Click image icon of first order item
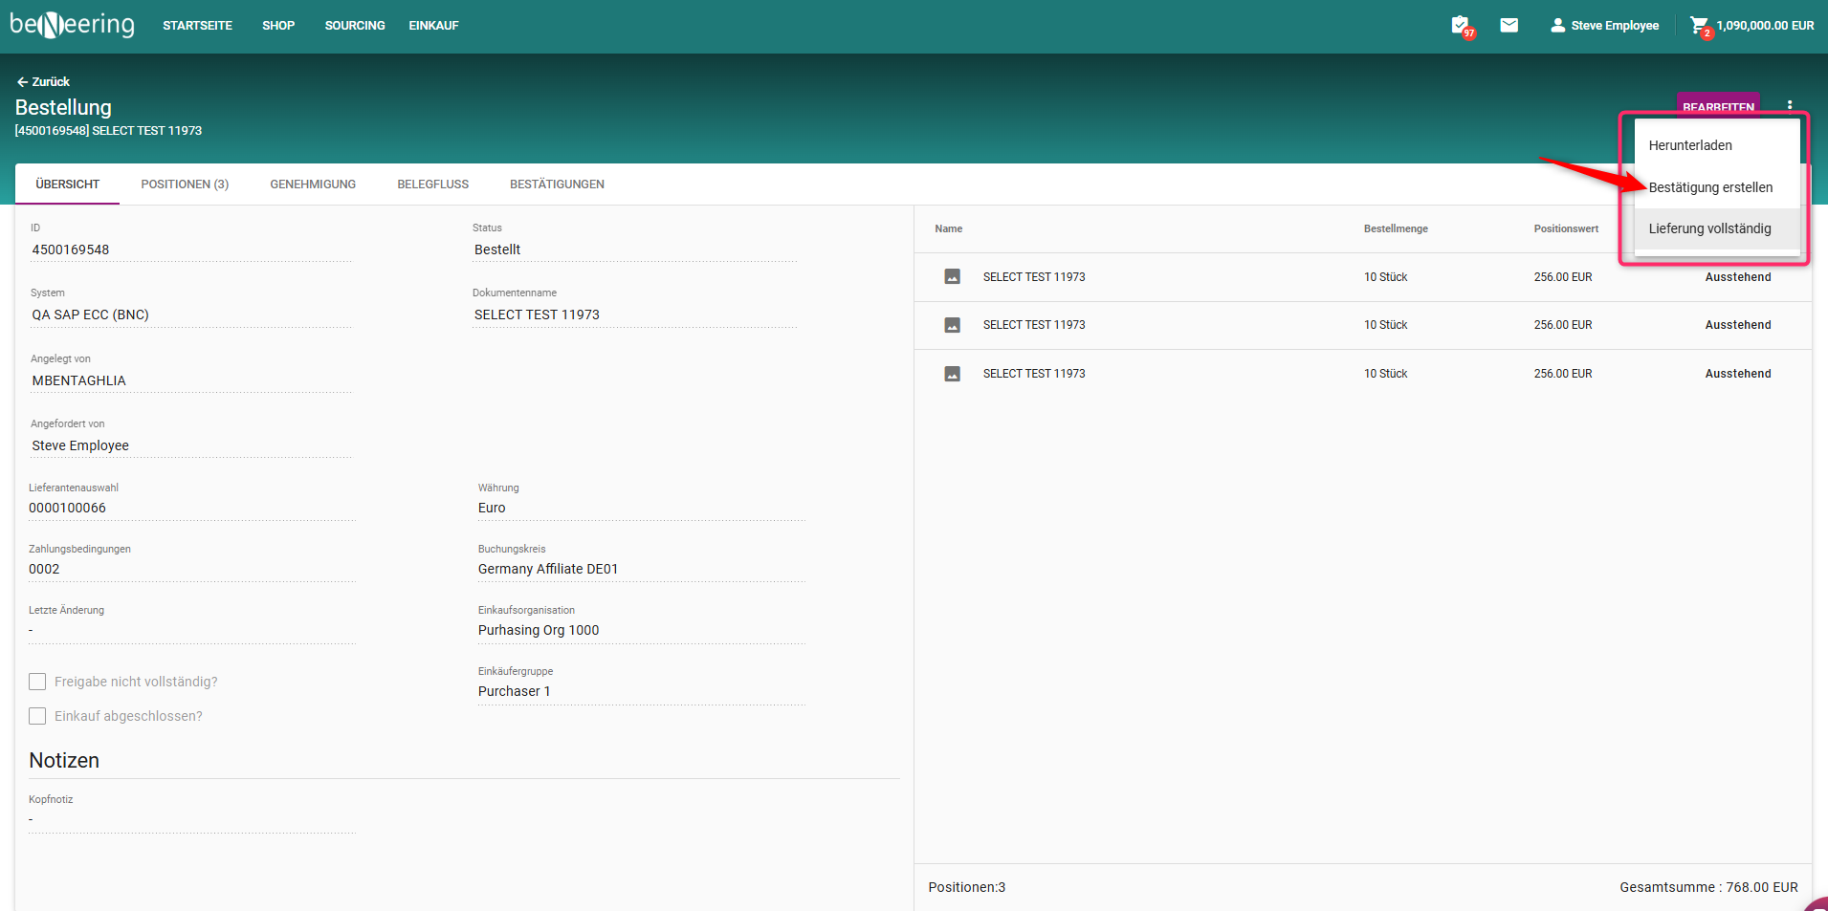This screenshot has height=911, width=1828. (952, 277)
